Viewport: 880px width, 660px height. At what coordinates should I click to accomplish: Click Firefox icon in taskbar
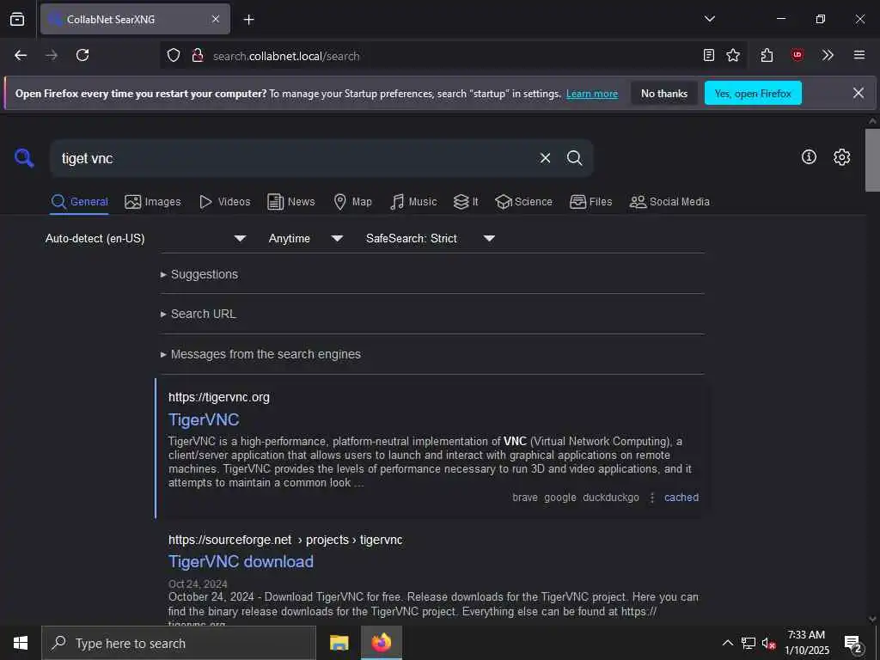point(381,643)
